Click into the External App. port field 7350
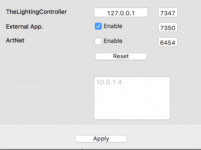 [168, 27]
